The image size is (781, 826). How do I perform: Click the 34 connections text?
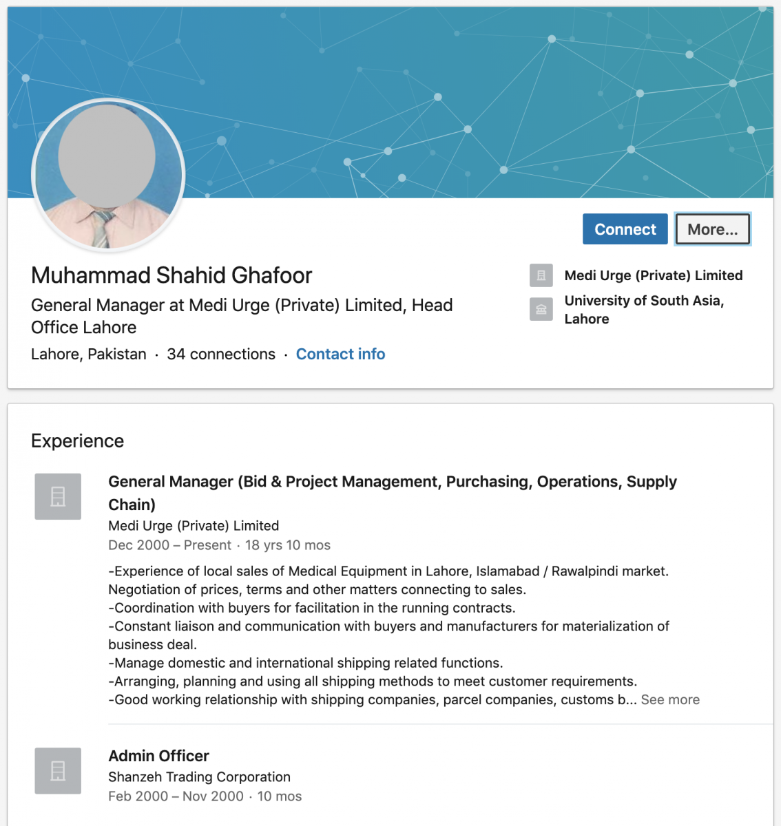[221, 354]
